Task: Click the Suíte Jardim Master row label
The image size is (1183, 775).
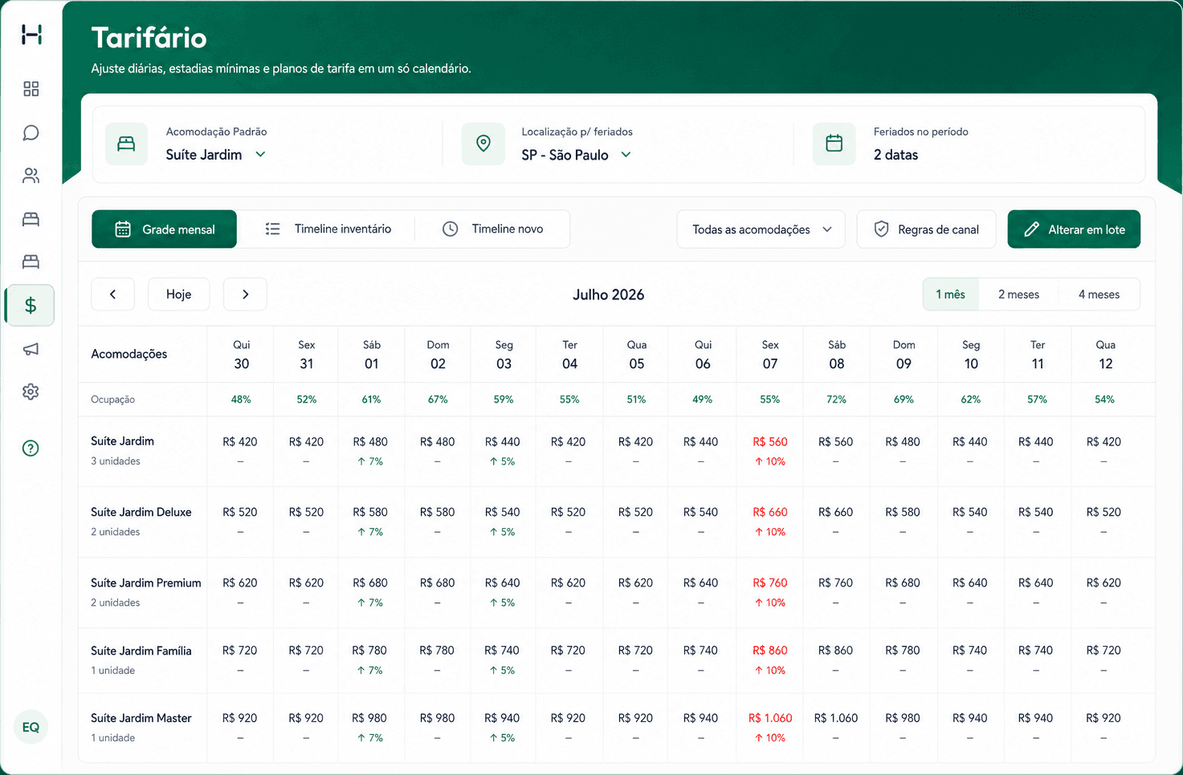Action: pos(141,718)
